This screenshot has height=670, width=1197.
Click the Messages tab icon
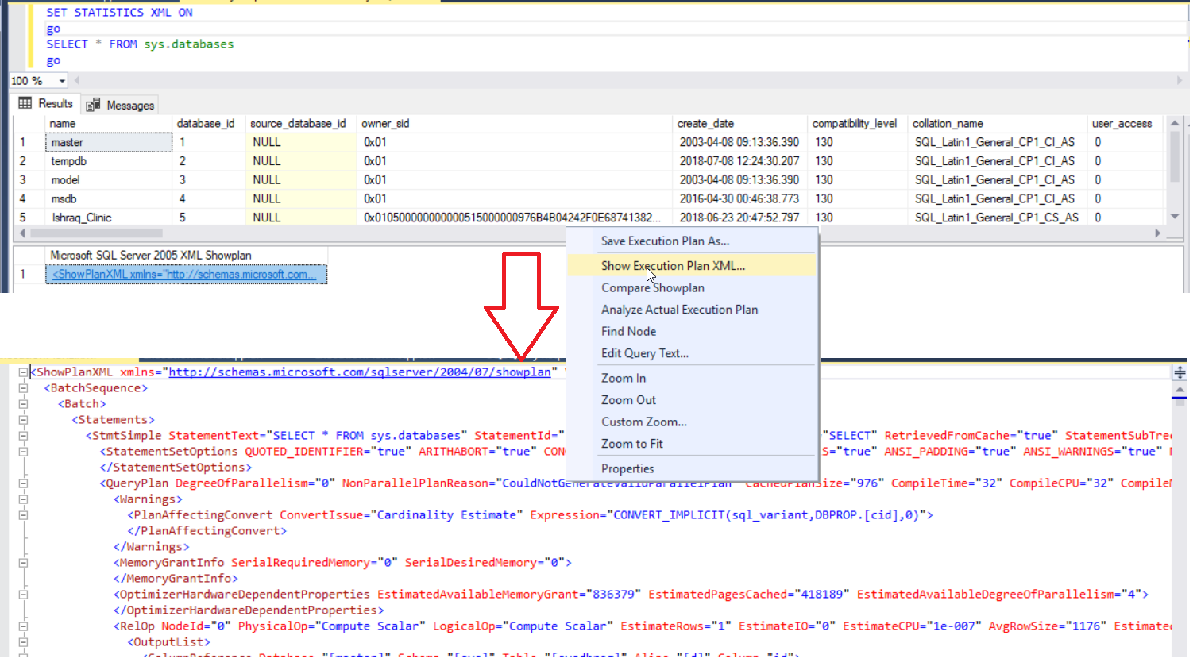click(x=93, y=105)
